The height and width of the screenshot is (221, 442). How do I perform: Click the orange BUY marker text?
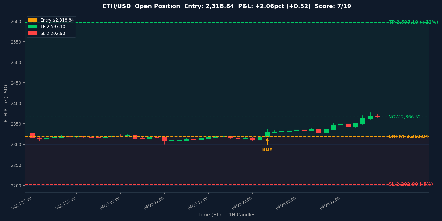[x=267, y=150]
